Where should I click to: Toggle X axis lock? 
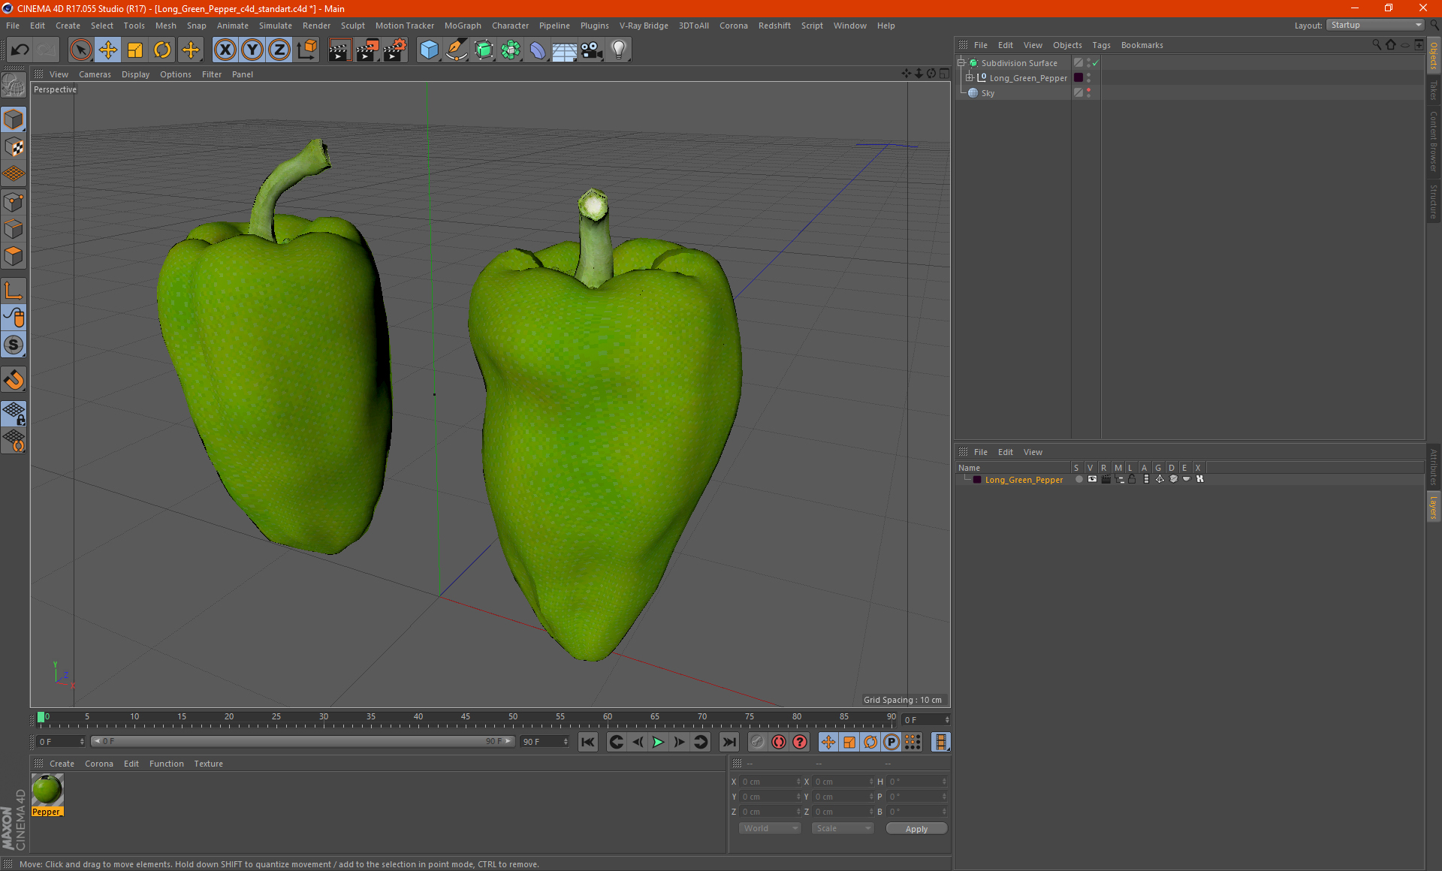point(225,50)
